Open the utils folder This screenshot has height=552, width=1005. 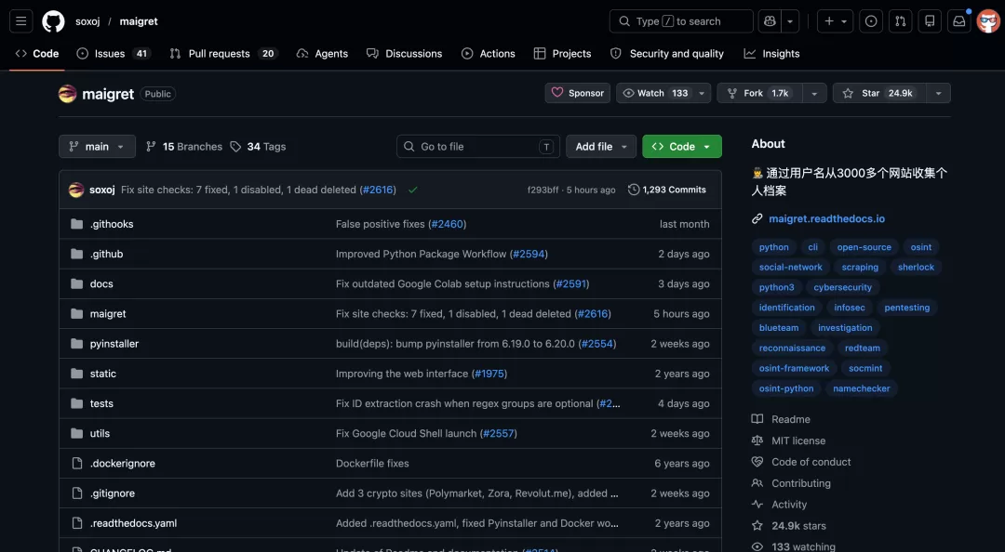[100, 434]
